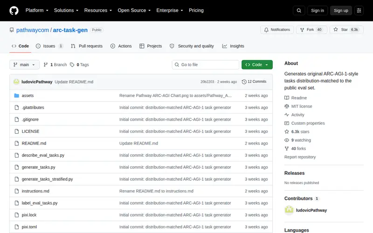Open the Security and quality tab
Image resolution: width=373 pixels, height=233 pixels.
192,46
